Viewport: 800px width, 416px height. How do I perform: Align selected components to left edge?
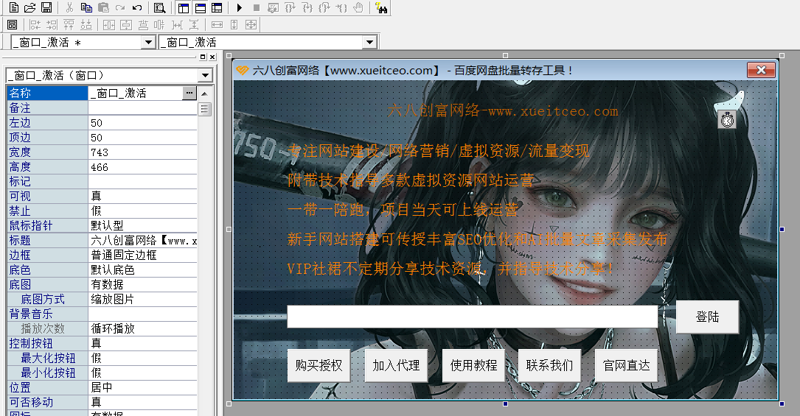pyautogui.click(x=35, y=24)
